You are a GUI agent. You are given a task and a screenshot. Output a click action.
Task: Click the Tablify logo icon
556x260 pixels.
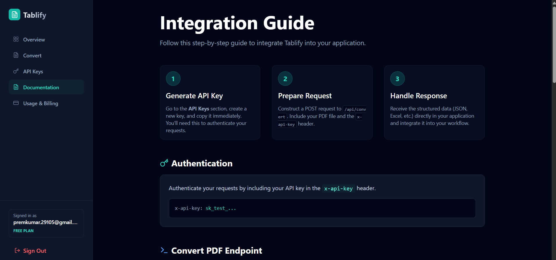tap(15, 14)
